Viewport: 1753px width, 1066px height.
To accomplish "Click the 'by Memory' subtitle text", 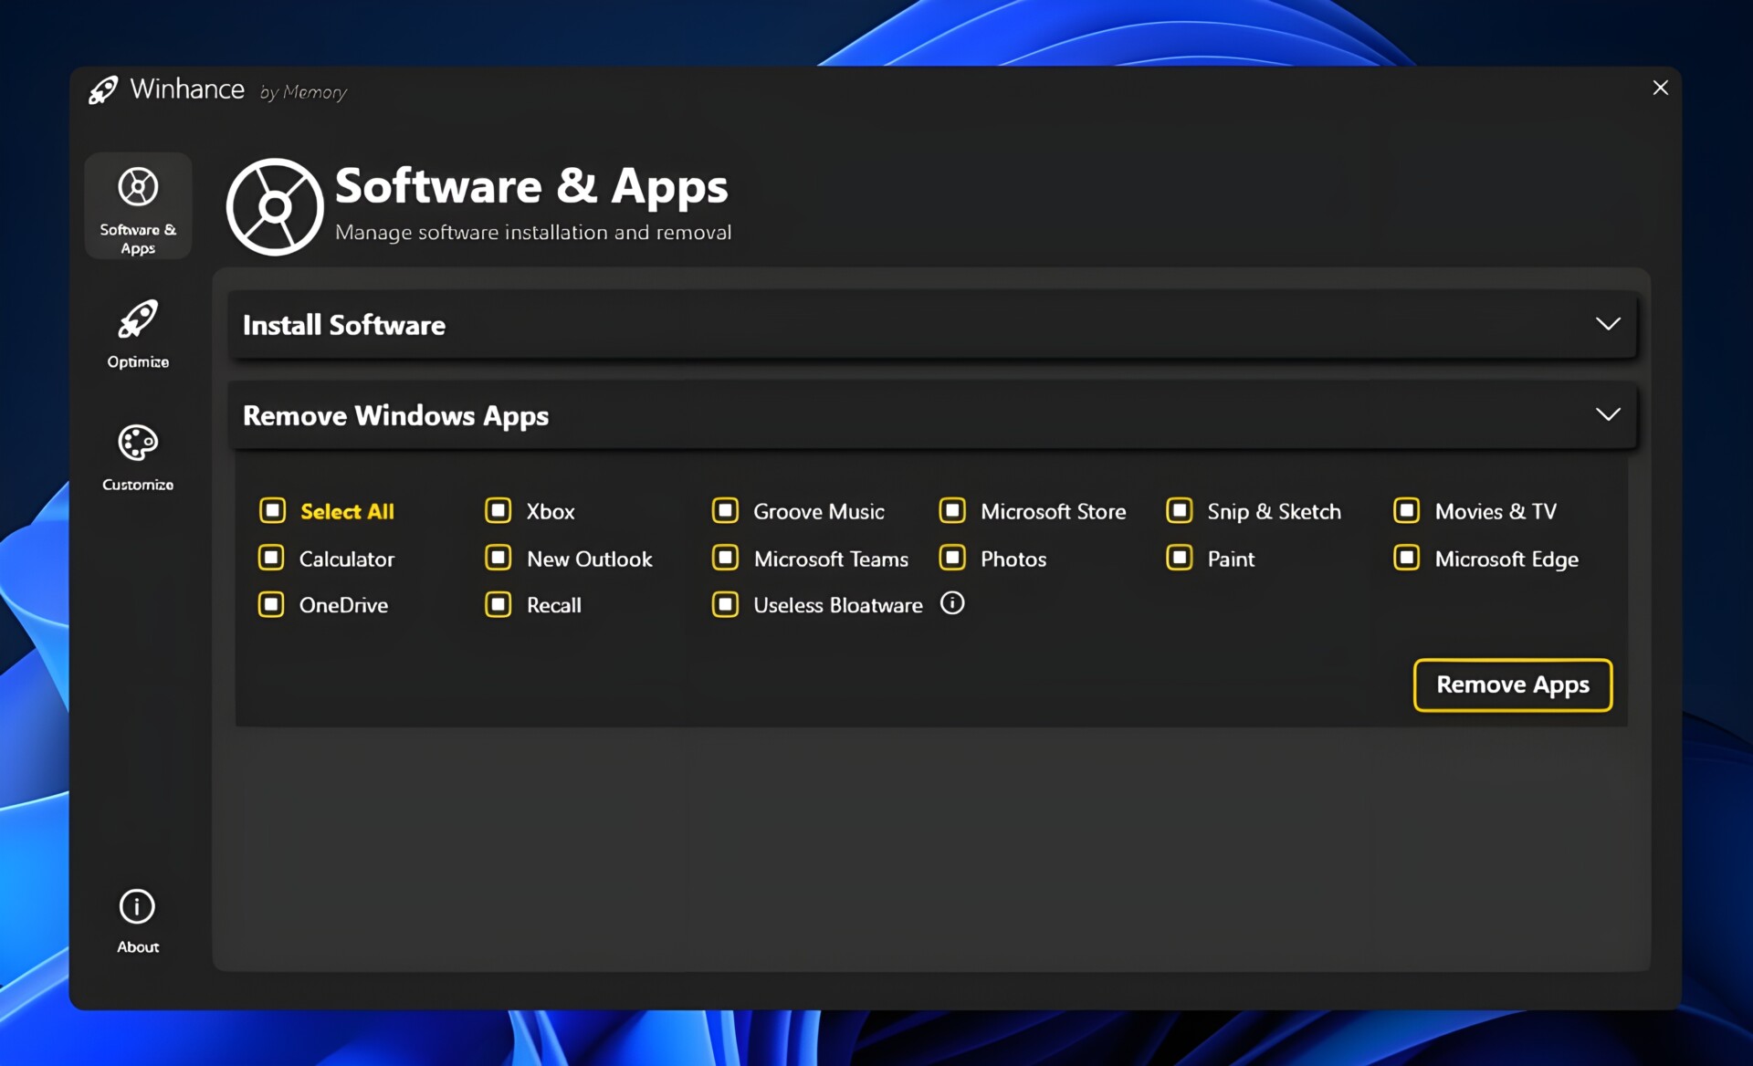I will click(x=303, y=92).
